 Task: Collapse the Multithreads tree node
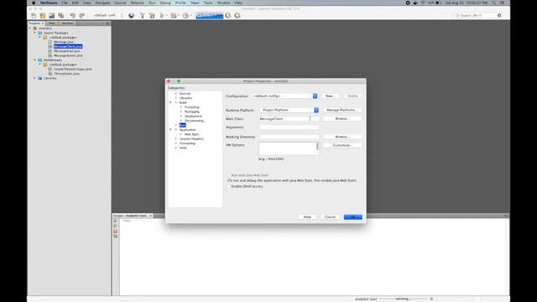coord(35,60)
